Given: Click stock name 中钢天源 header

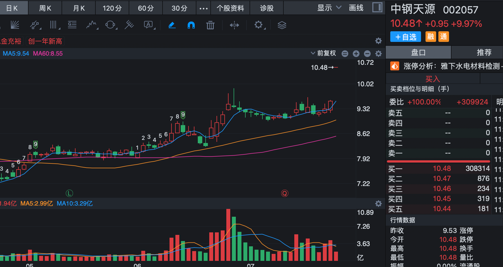Looking at the screenshot, I should 413,9.
